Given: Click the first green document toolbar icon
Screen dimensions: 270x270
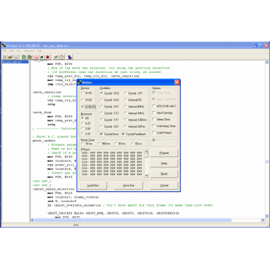Looking at the screenshot, I should pyautogui.click(x=23, y=57).
